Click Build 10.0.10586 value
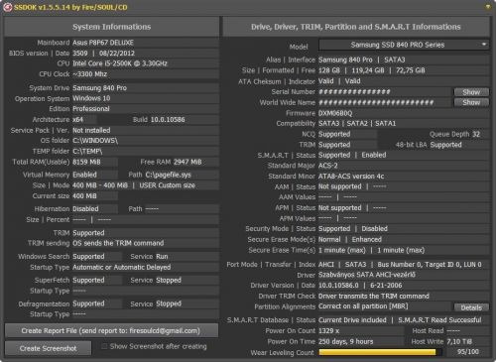Screen dimensions: 496x362 (x=168, y=120)
